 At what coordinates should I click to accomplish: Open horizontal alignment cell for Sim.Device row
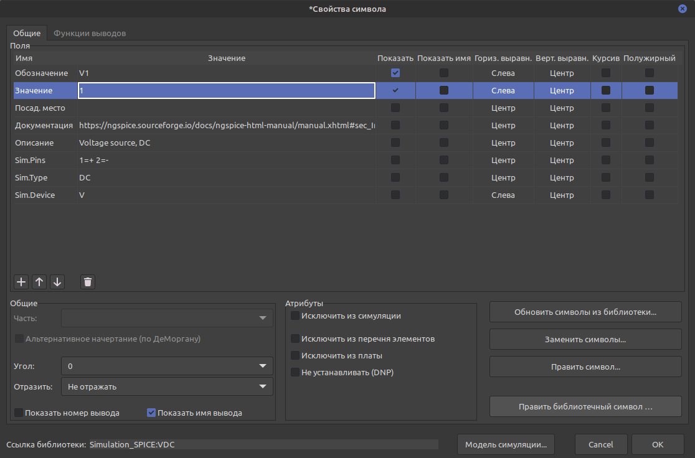tap(503, 195)
